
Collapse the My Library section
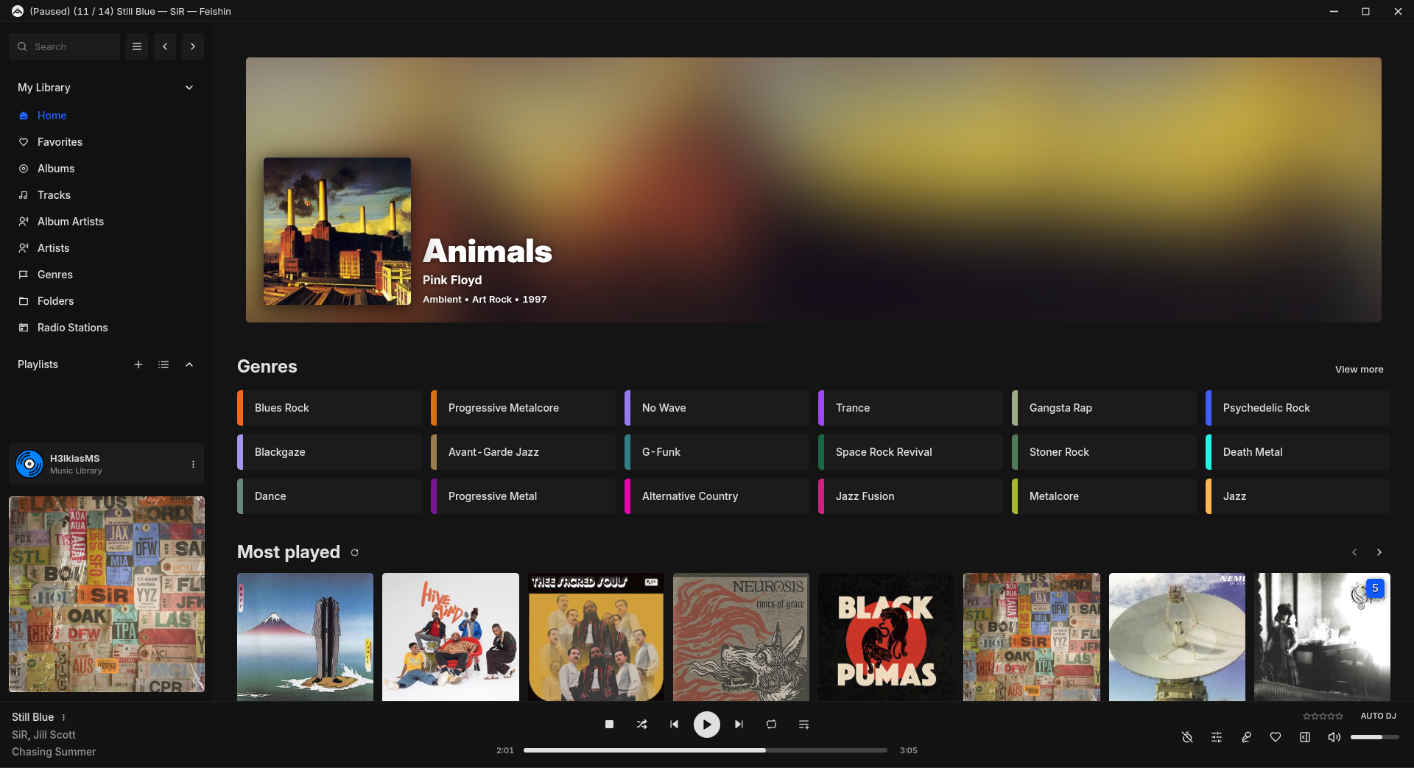[x=189, y=88]
